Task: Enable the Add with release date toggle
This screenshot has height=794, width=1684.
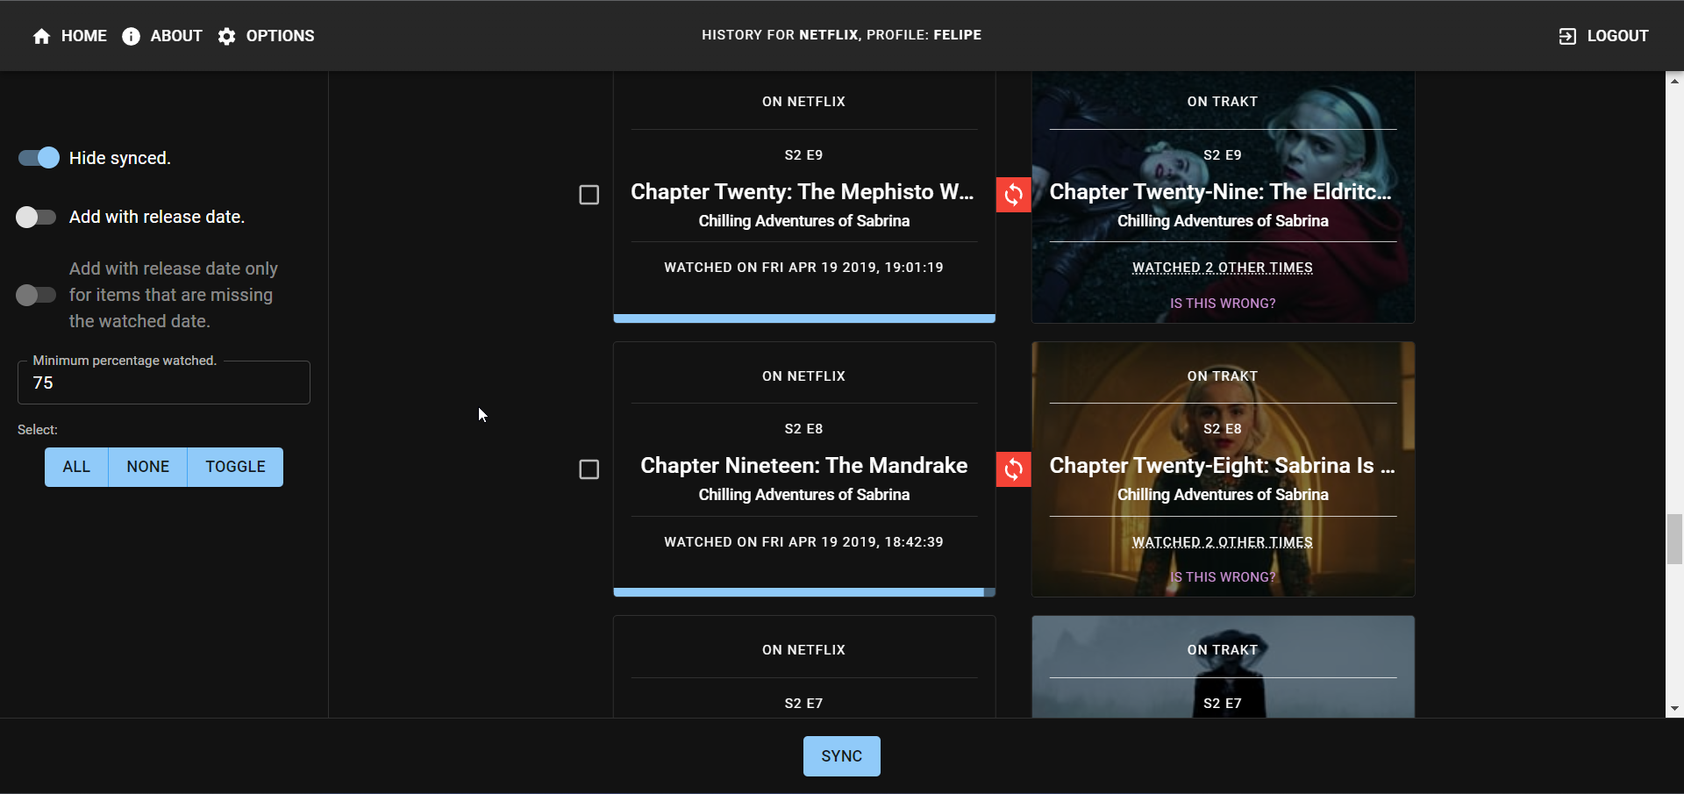Action: click(35, 217)
